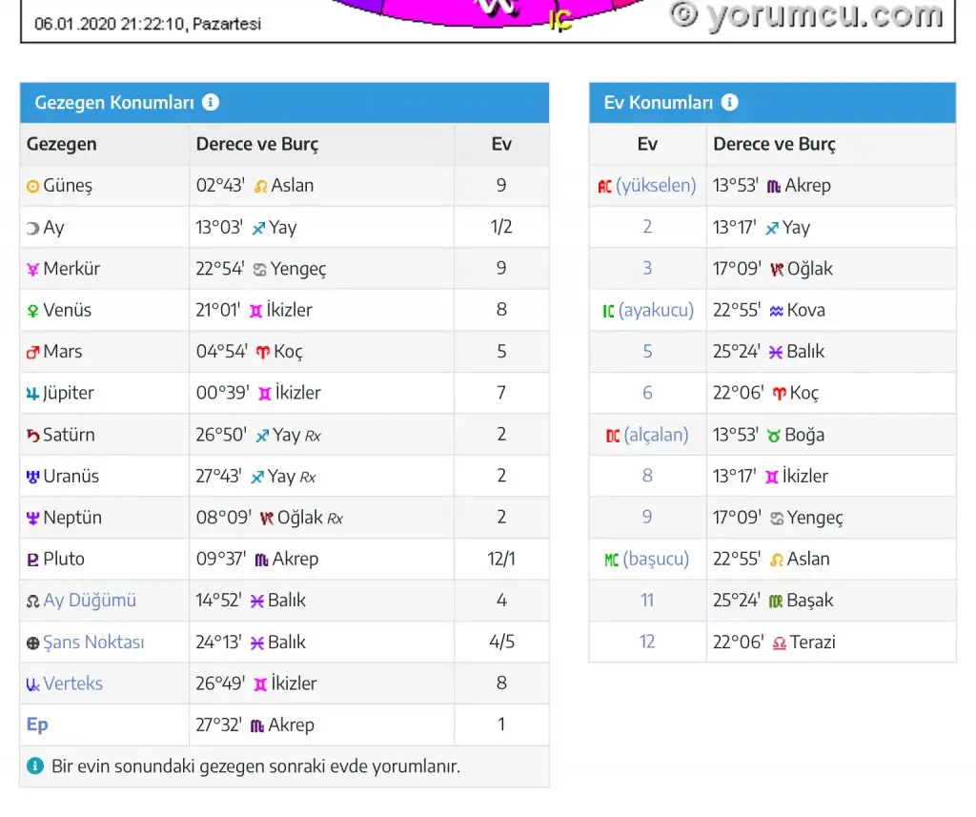Click info icon next to Ev Konumları
This screenshot has height=817, width=976.
coord(730,103)
